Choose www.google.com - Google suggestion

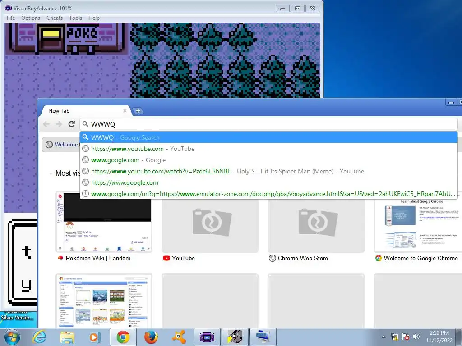click(268, 160)
